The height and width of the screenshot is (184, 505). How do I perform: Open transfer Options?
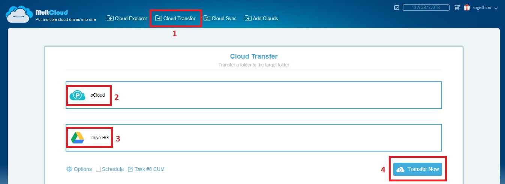click(x=79, y=169)
